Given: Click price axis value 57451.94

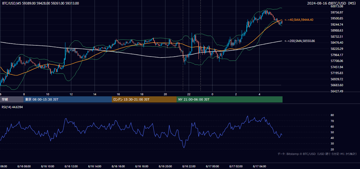Looking at the screenshot, I should pos(337,67).
